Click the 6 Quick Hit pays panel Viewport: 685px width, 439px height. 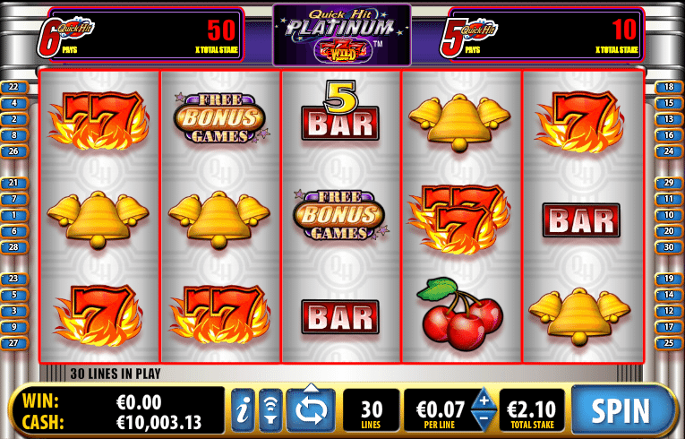point(140,35)
